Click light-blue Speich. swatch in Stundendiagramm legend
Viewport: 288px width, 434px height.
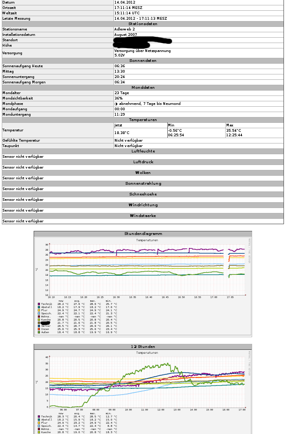pos(39,313)
